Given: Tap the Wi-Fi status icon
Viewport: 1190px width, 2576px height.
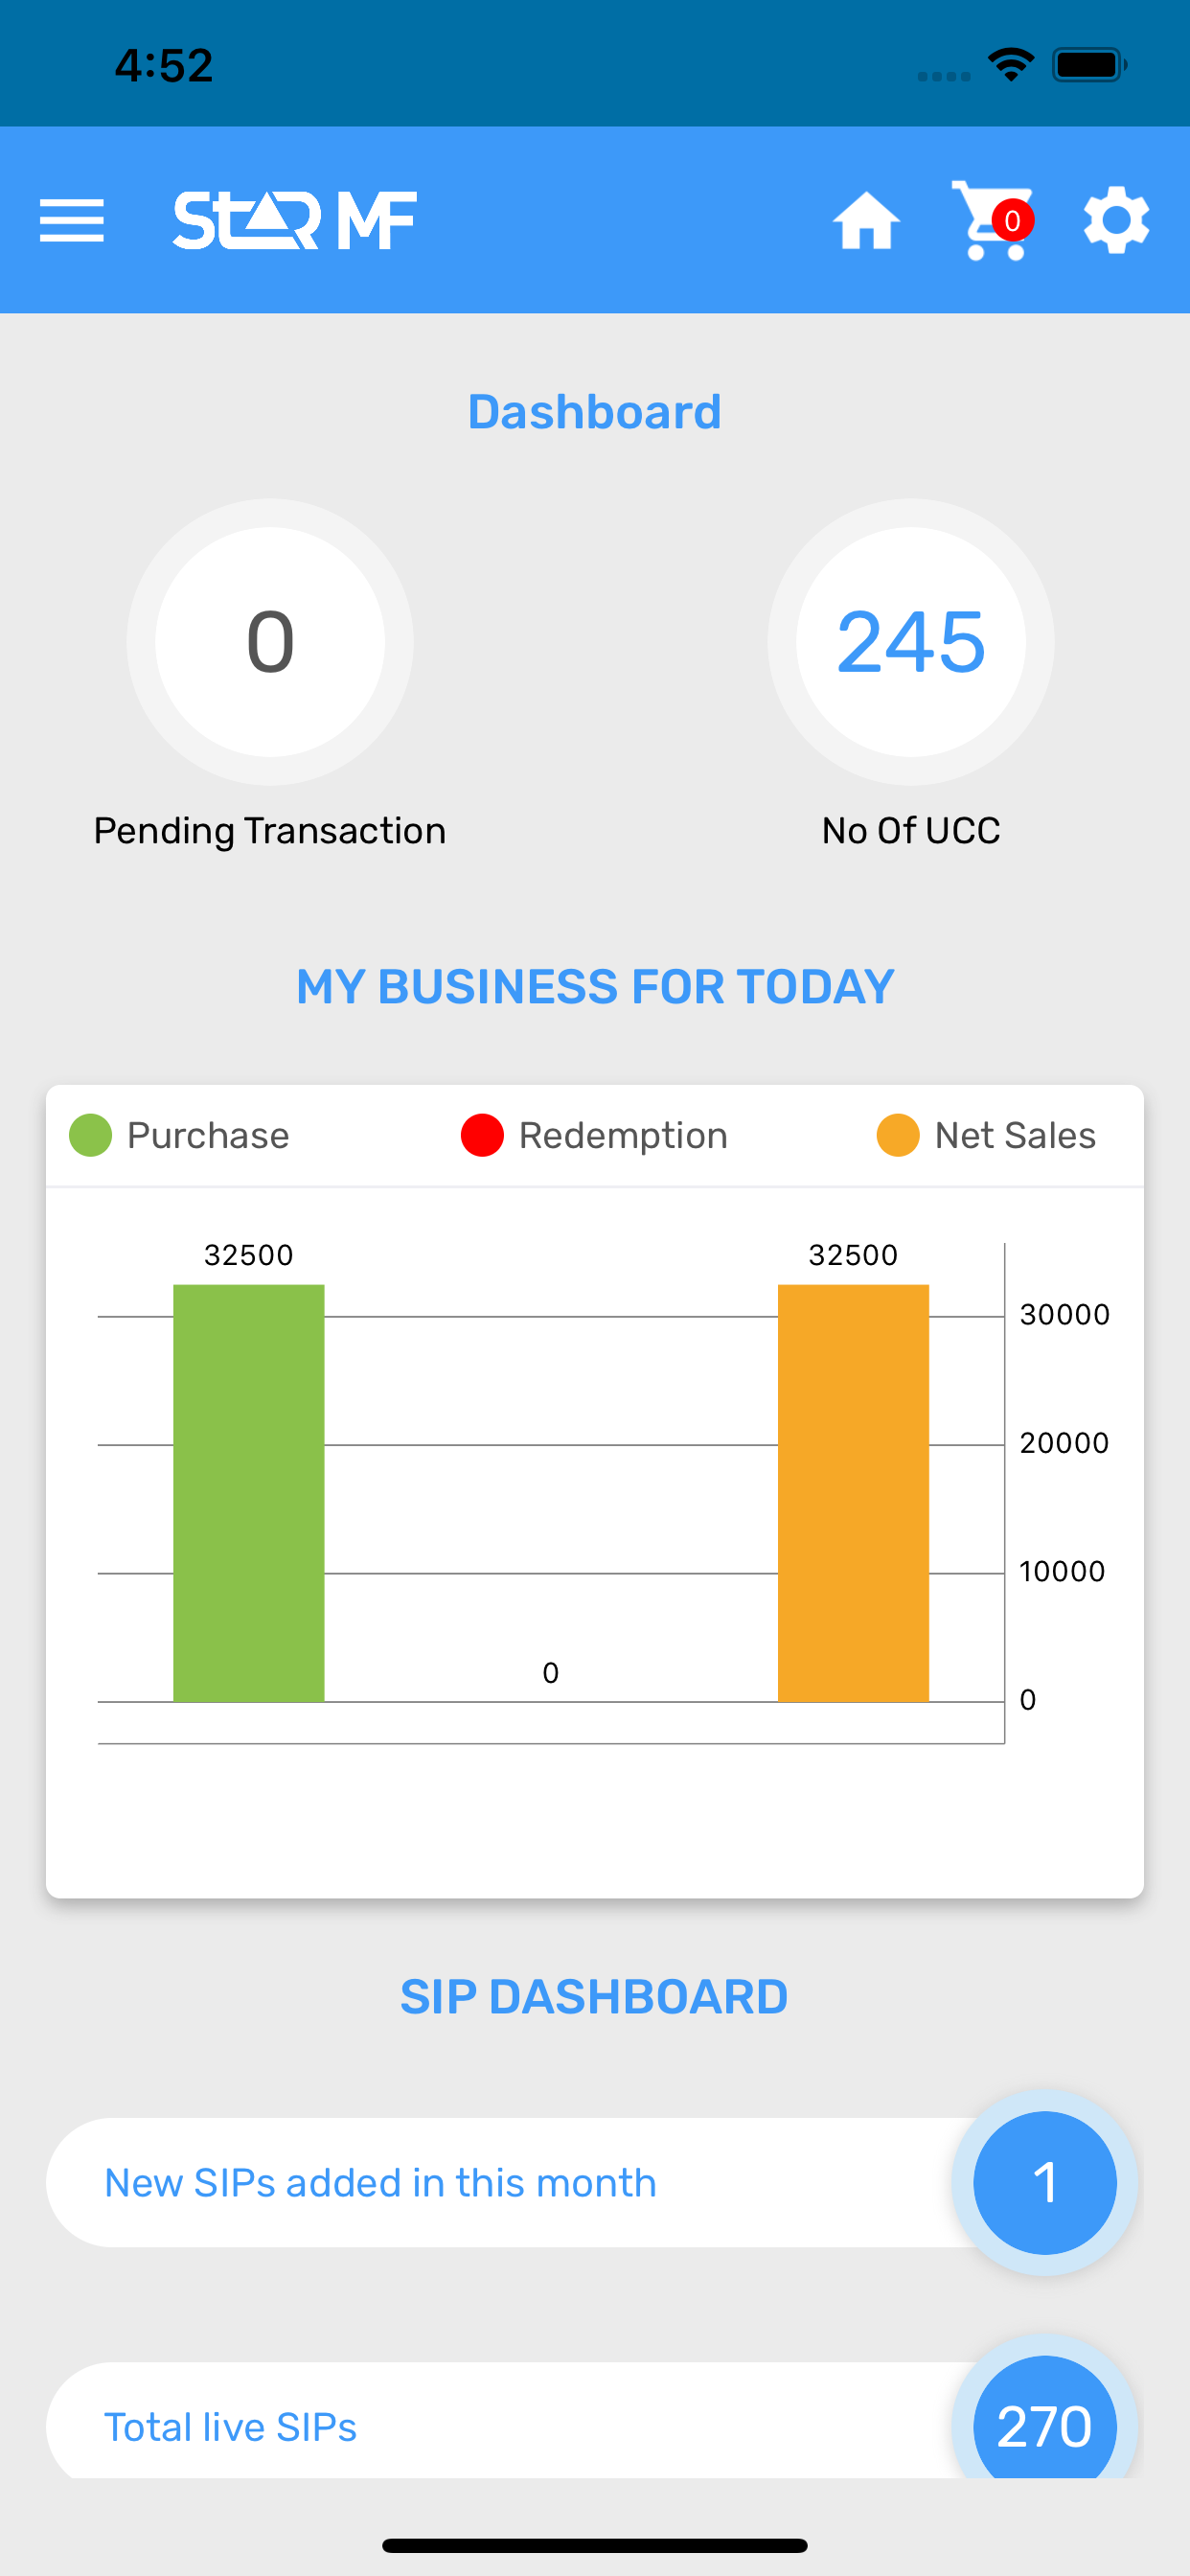Looking at the screenshot, I should coord(1010,66).
